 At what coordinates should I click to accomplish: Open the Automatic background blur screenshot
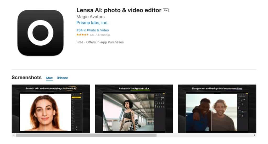pyautogui.click(x=134, y=109)
